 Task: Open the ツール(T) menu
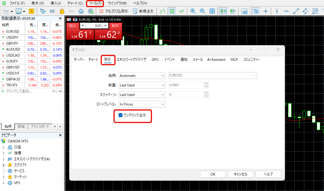coord(95,3)
